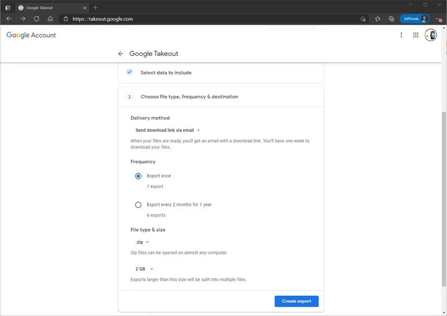Open the Favorites list icon
Image resolution: width=447 pixels, height=316 pixels.
pos(378,19)
